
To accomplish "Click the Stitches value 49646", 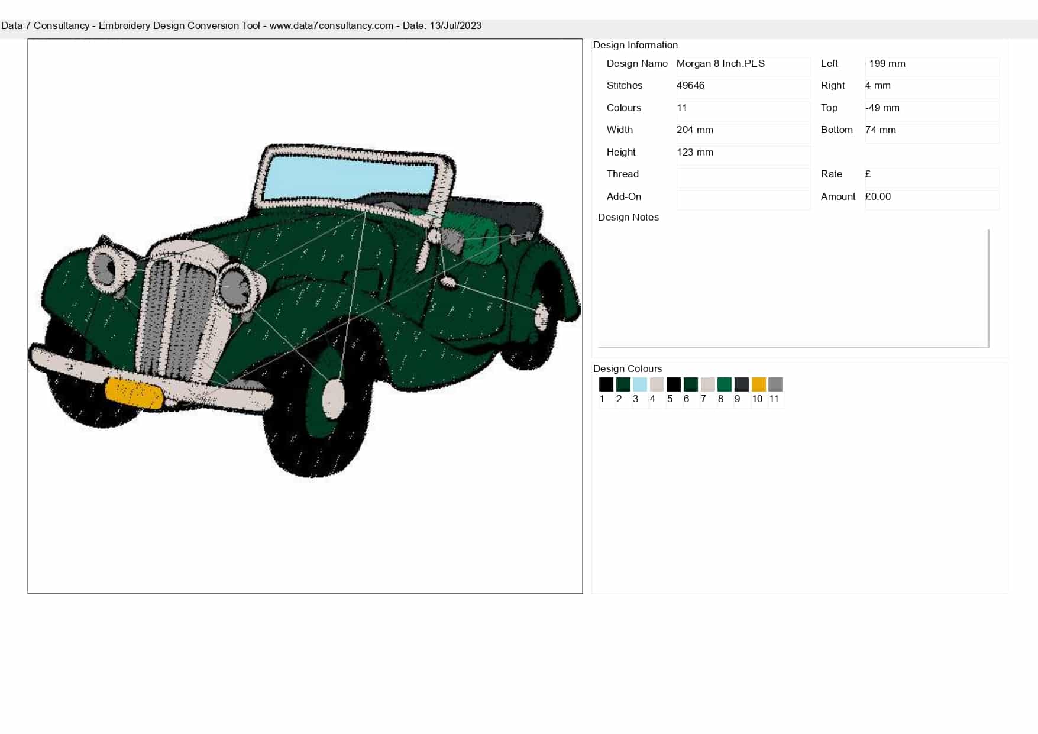I will click(743, 89).
